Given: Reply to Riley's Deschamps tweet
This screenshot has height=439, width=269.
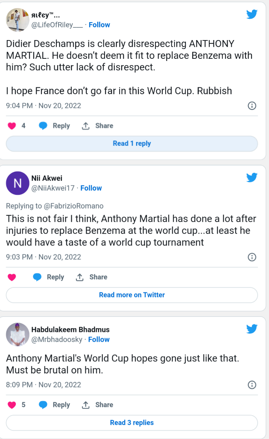Looking at the screenshot, I should tap(55, 126).
